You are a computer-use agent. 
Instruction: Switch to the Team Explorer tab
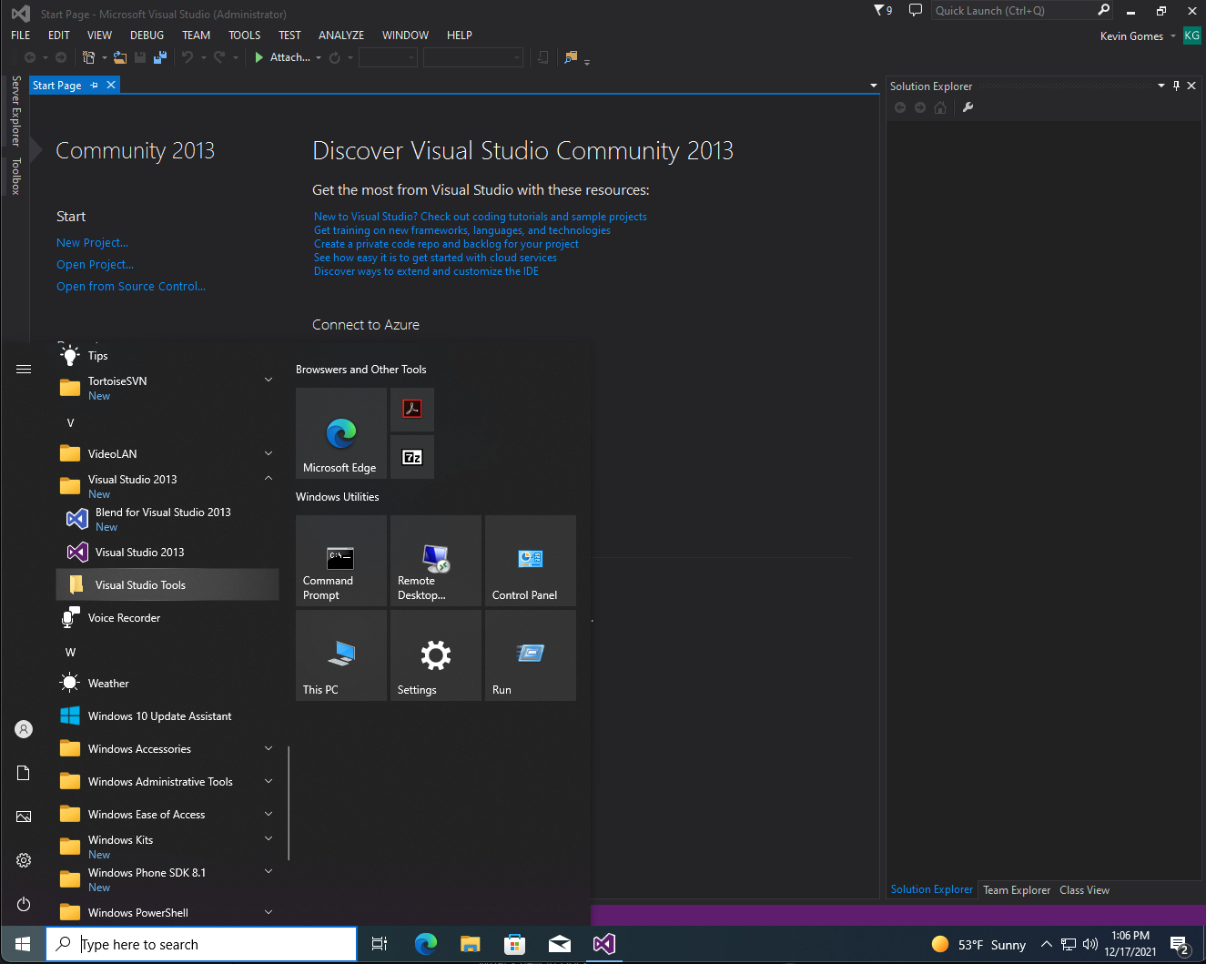coord(1016,890)
